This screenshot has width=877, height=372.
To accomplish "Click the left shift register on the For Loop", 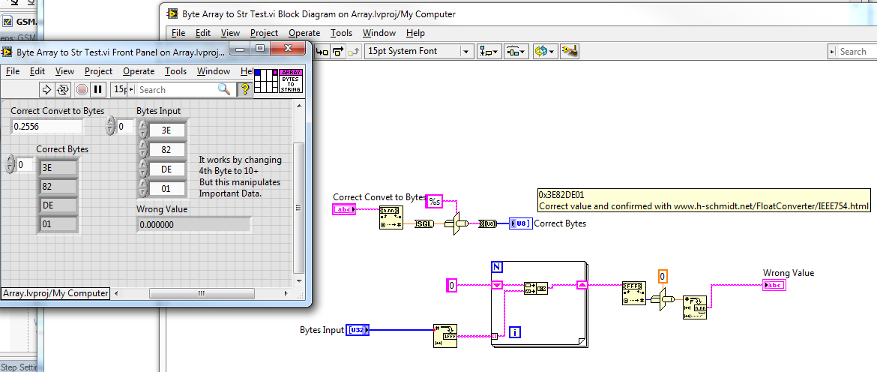I will click(497, 285).
